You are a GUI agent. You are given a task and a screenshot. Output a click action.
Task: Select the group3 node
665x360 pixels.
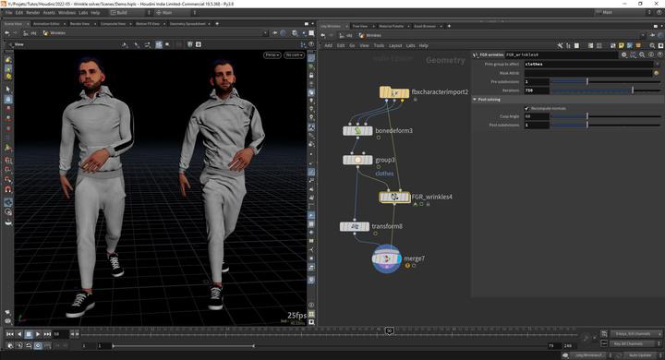coord(357,160)
